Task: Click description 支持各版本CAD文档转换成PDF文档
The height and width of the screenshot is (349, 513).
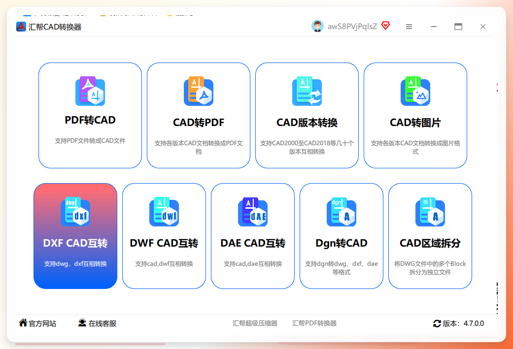Action: coord(199,147)
